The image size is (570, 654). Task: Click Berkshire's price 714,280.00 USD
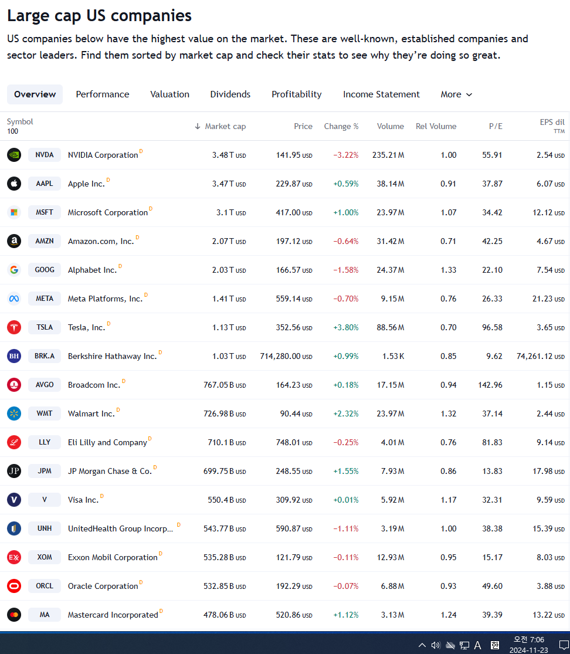286,357
